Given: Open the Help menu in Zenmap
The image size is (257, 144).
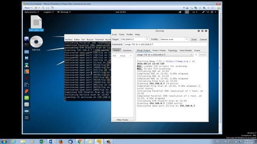Looking at the screenshot, I should click(x=137, y=35).
